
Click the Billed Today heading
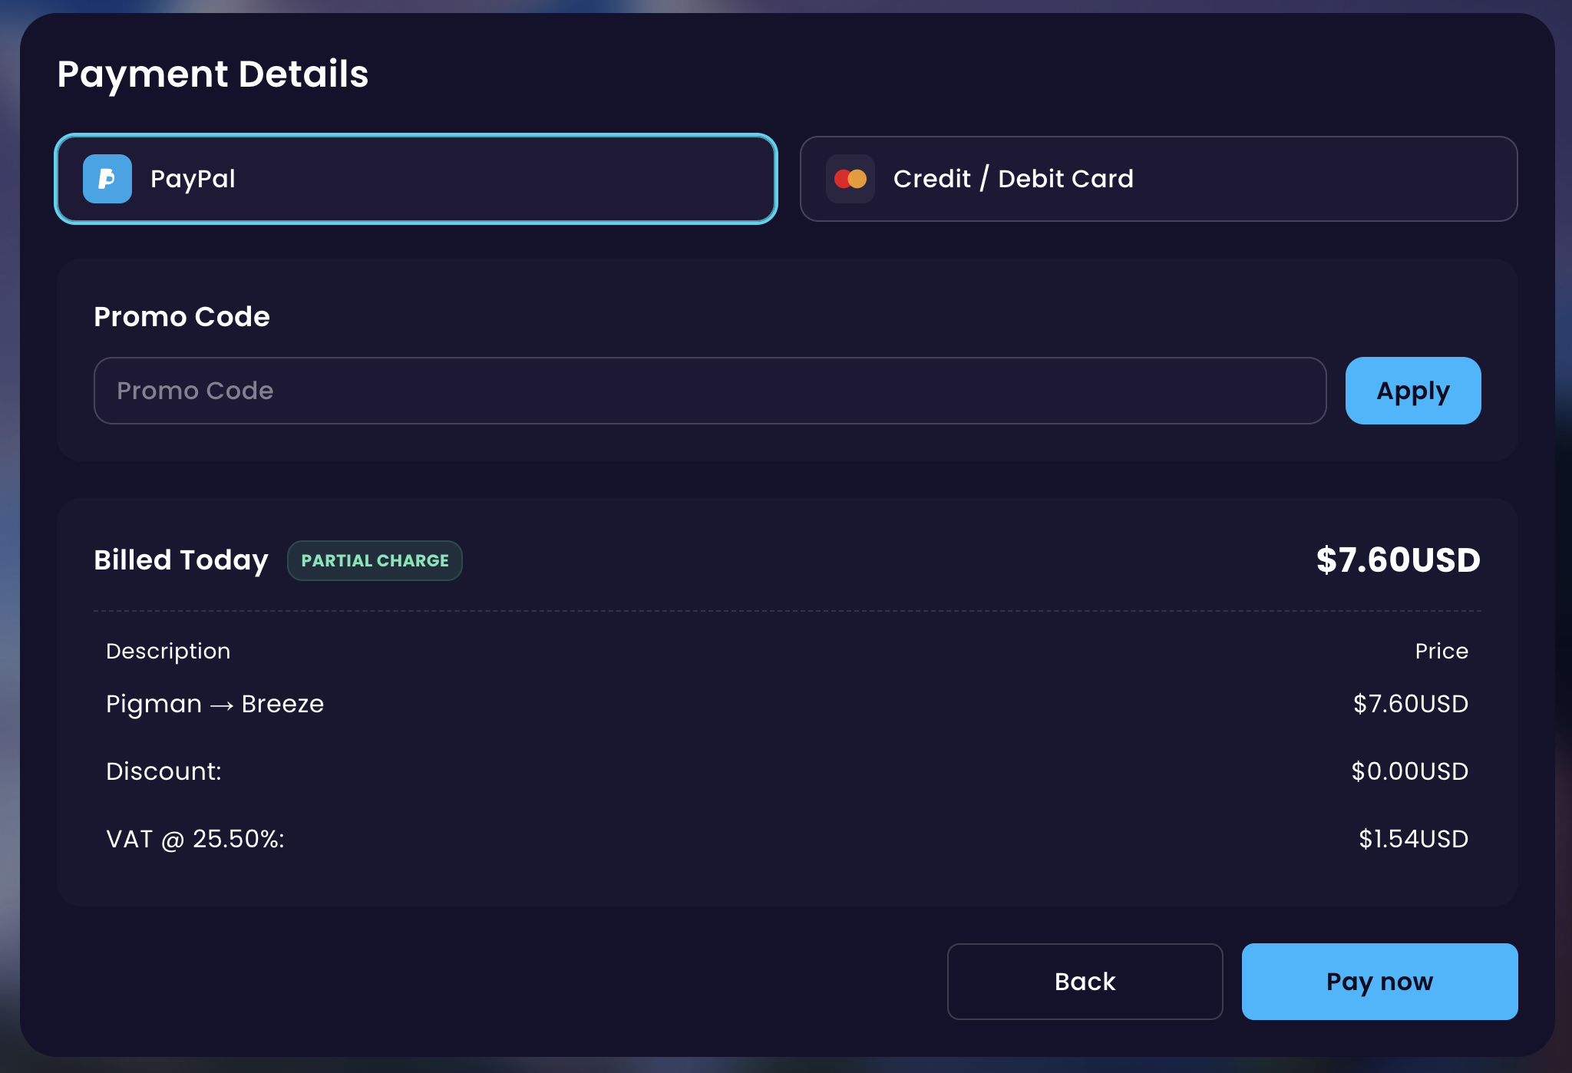tap(181, 560)
